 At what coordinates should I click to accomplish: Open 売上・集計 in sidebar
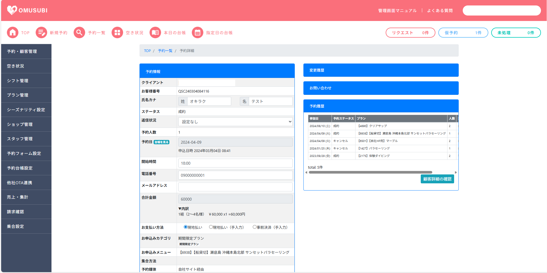click(x=26, y=197)
